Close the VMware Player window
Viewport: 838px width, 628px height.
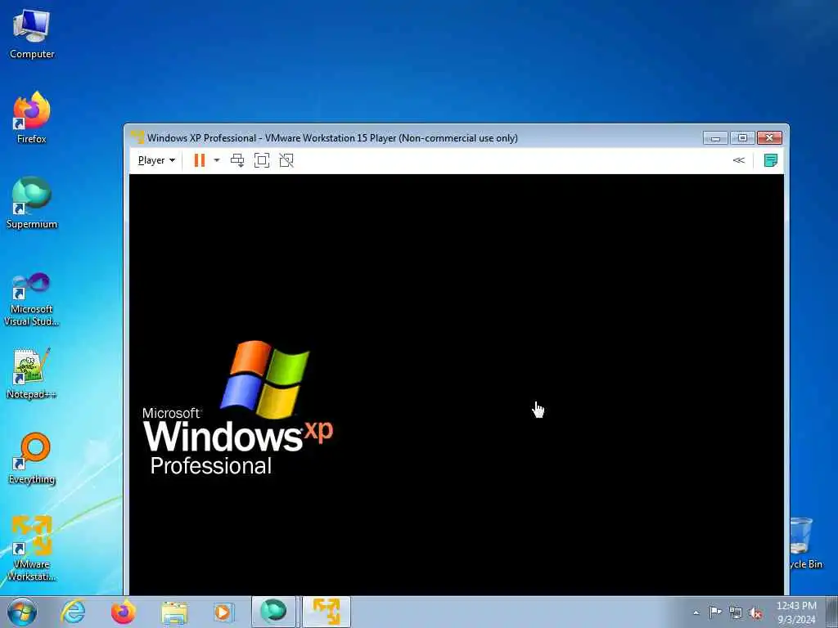tap(769, 137)
